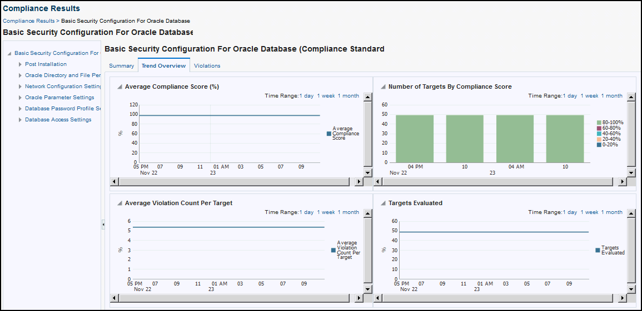Image resolution: width=642 pixels, height=311 pixels.
Task: Select Oracle Parameter Settings in the tree
Action: point(59,98)
